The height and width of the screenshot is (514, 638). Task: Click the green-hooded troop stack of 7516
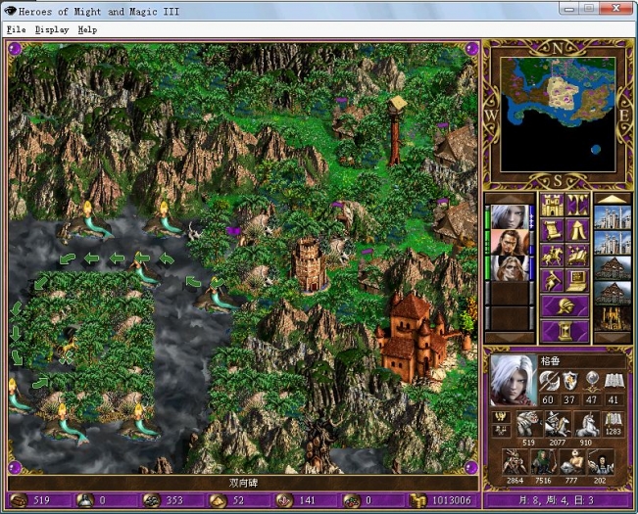[x=543, y=462]
